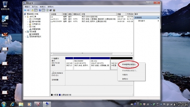Click the Properties toolbar icon
Image resolution: width=190 pixels, height=107 pixels.
click(x=51, y=10)
